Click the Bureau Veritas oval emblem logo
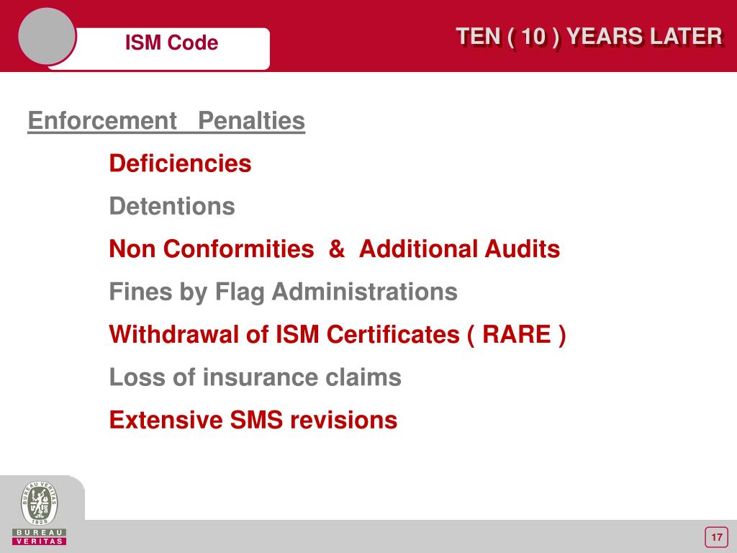The image size is (737, 553). click(x=40, y=503)
